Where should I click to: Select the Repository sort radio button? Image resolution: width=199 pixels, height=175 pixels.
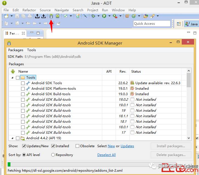[x=53, y=155]
